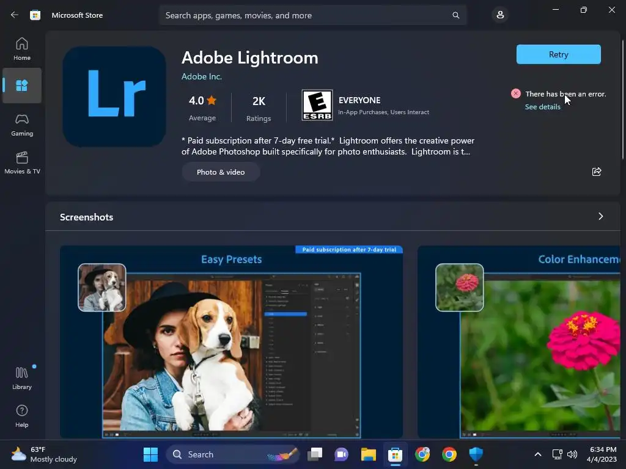Click the vertical scrollbar on the page
Viewport: 626px width, 469px height.
pos(623,100)
